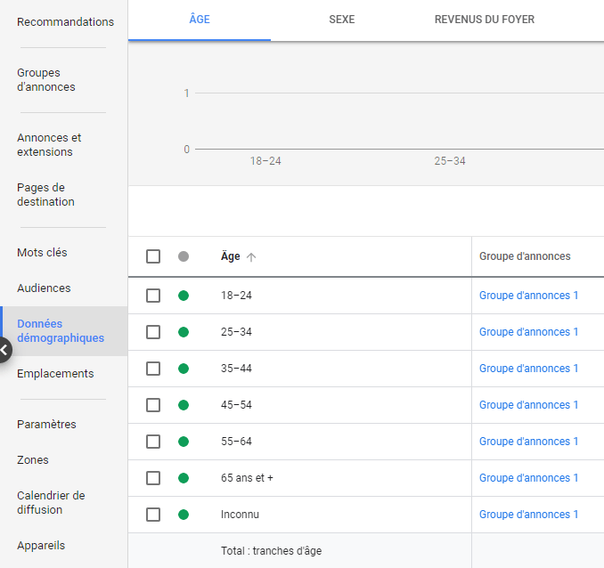This screenshot has width=604, height=568.
Task: Check the box for the 25–34 row
Action: coord(153,332)
